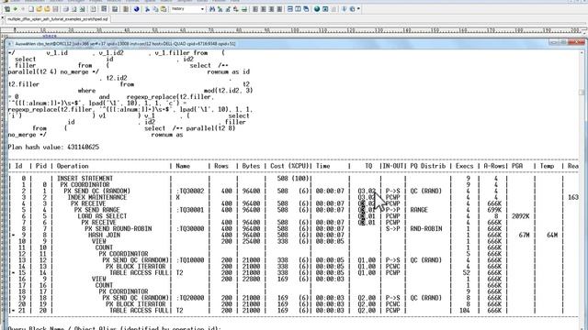The image size is (588, 330).
Task: Click the 'Operation' column header
Action: 73,166
